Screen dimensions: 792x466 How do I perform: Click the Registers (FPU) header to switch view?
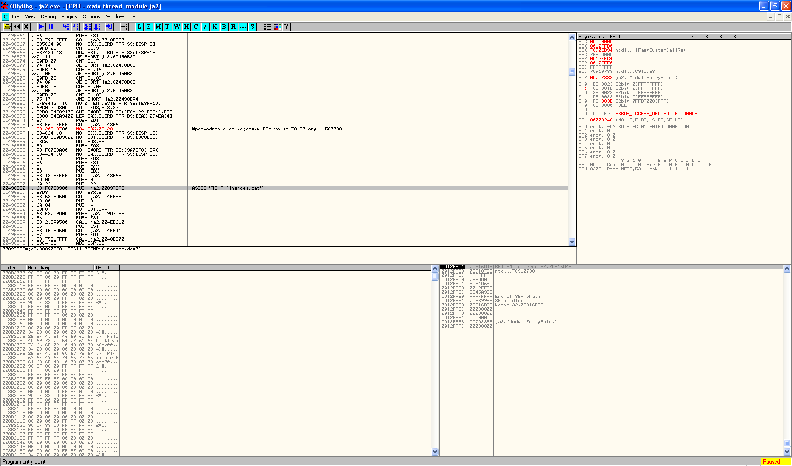pos(599,36)
